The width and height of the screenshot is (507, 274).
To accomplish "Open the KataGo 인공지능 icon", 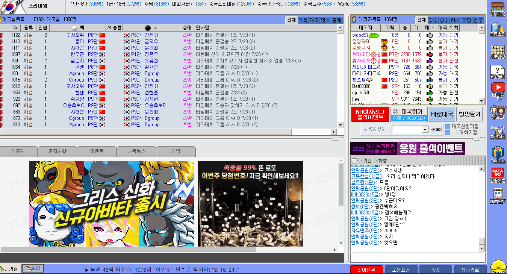I will (498, 175).
